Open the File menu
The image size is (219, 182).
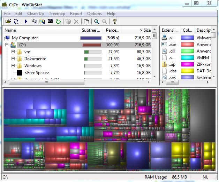tap(7, 14)
